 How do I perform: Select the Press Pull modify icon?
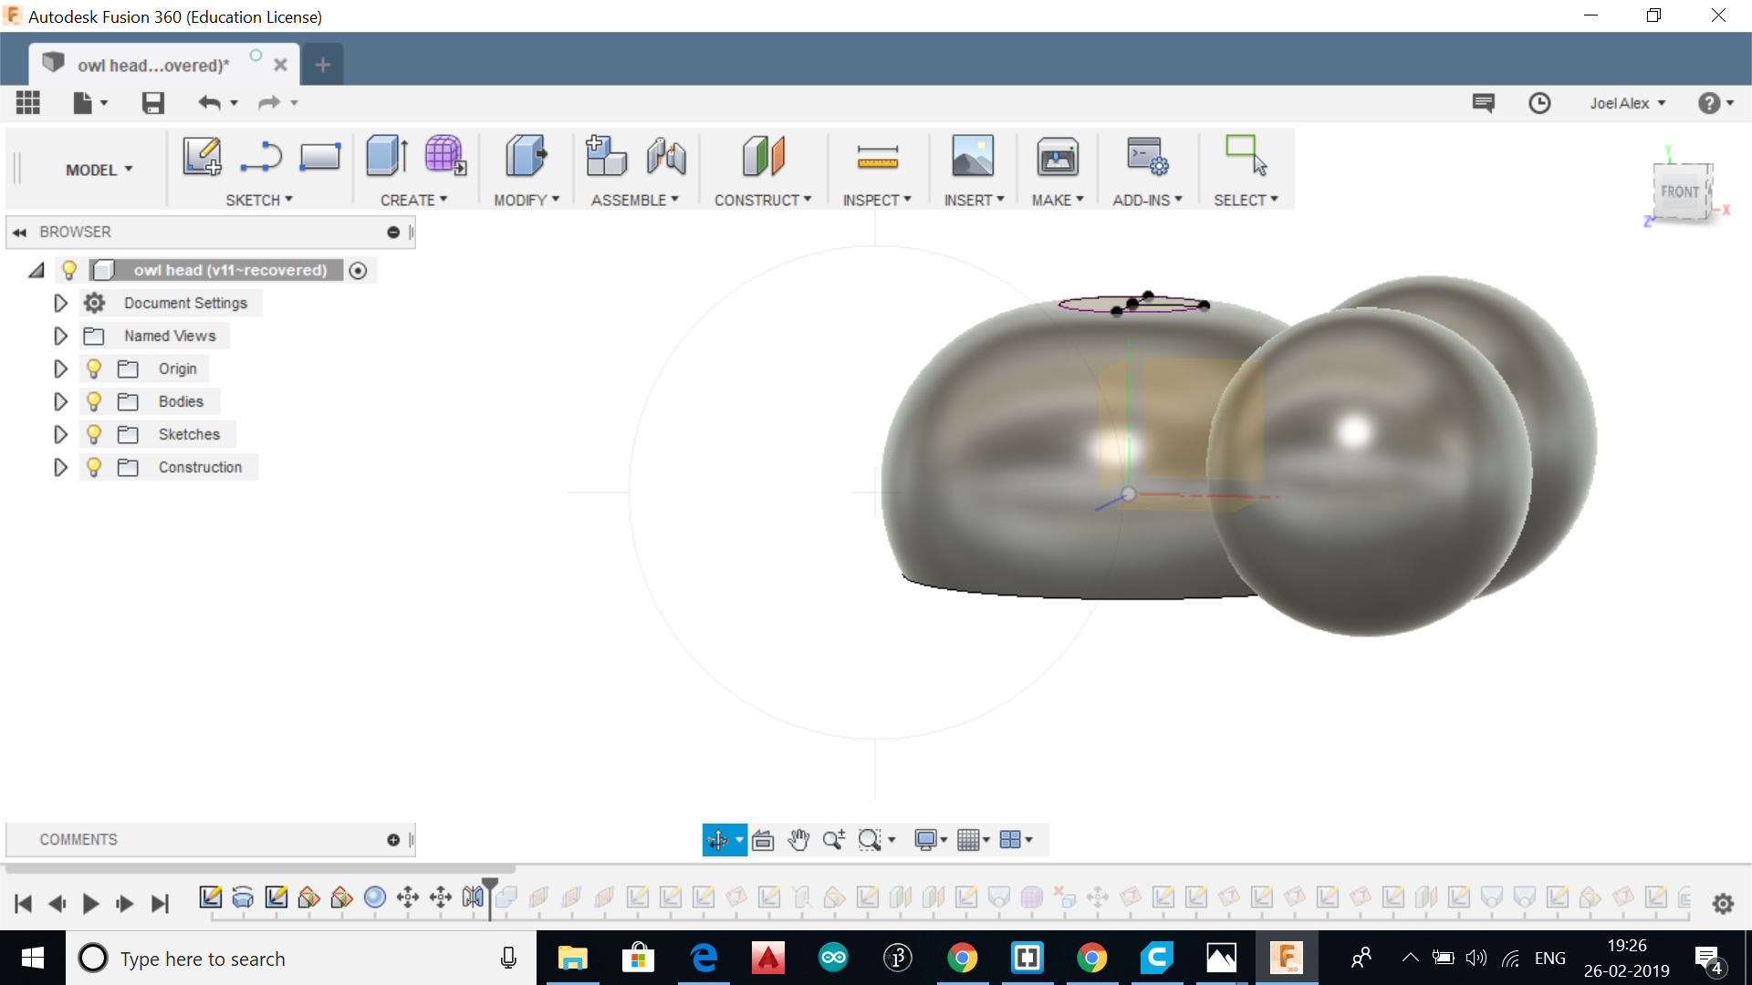coord(526,156)
